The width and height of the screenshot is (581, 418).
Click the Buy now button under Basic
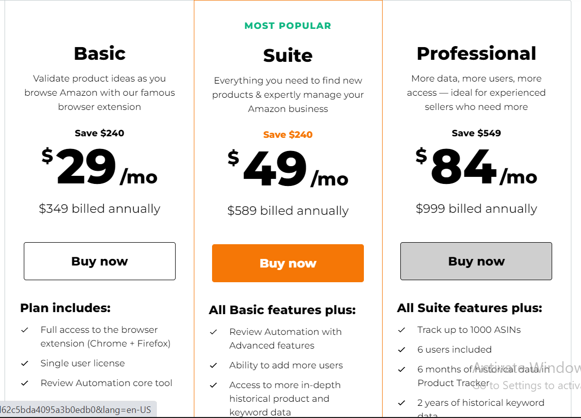point(100,261)
